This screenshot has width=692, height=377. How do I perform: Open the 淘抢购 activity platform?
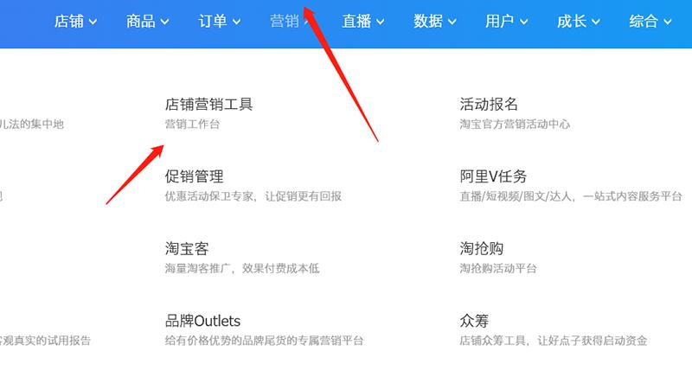pyautogui.click(x=482, y=249)
